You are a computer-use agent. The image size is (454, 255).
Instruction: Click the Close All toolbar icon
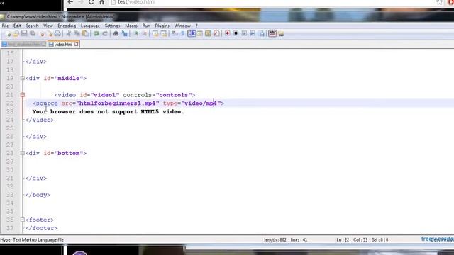click(50, 34)
